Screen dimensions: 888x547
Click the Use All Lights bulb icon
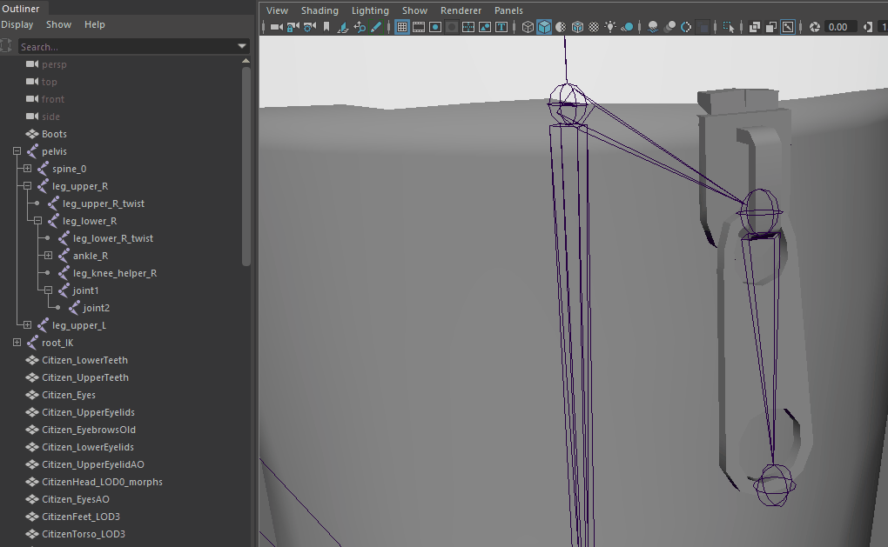tap(610, 27)
